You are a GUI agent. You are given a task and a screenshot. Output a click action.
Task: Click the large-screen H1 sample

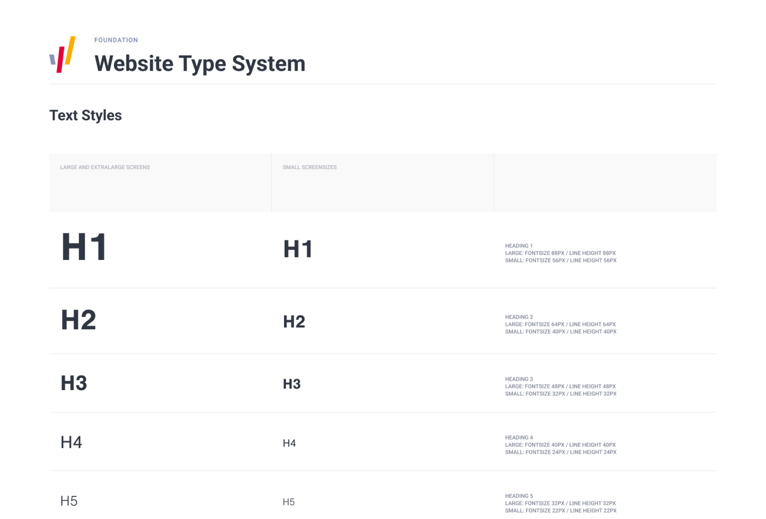point(84,247)
